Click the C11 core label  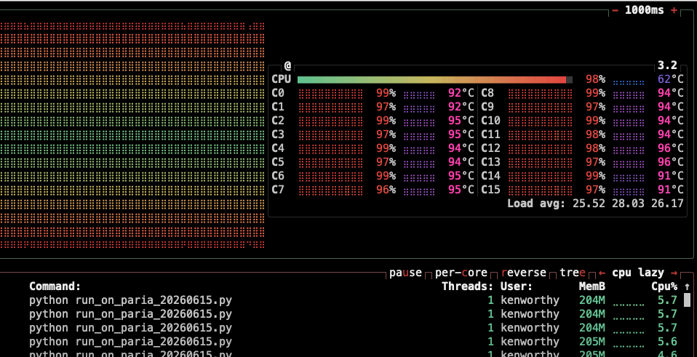click(x=491, y=135)
